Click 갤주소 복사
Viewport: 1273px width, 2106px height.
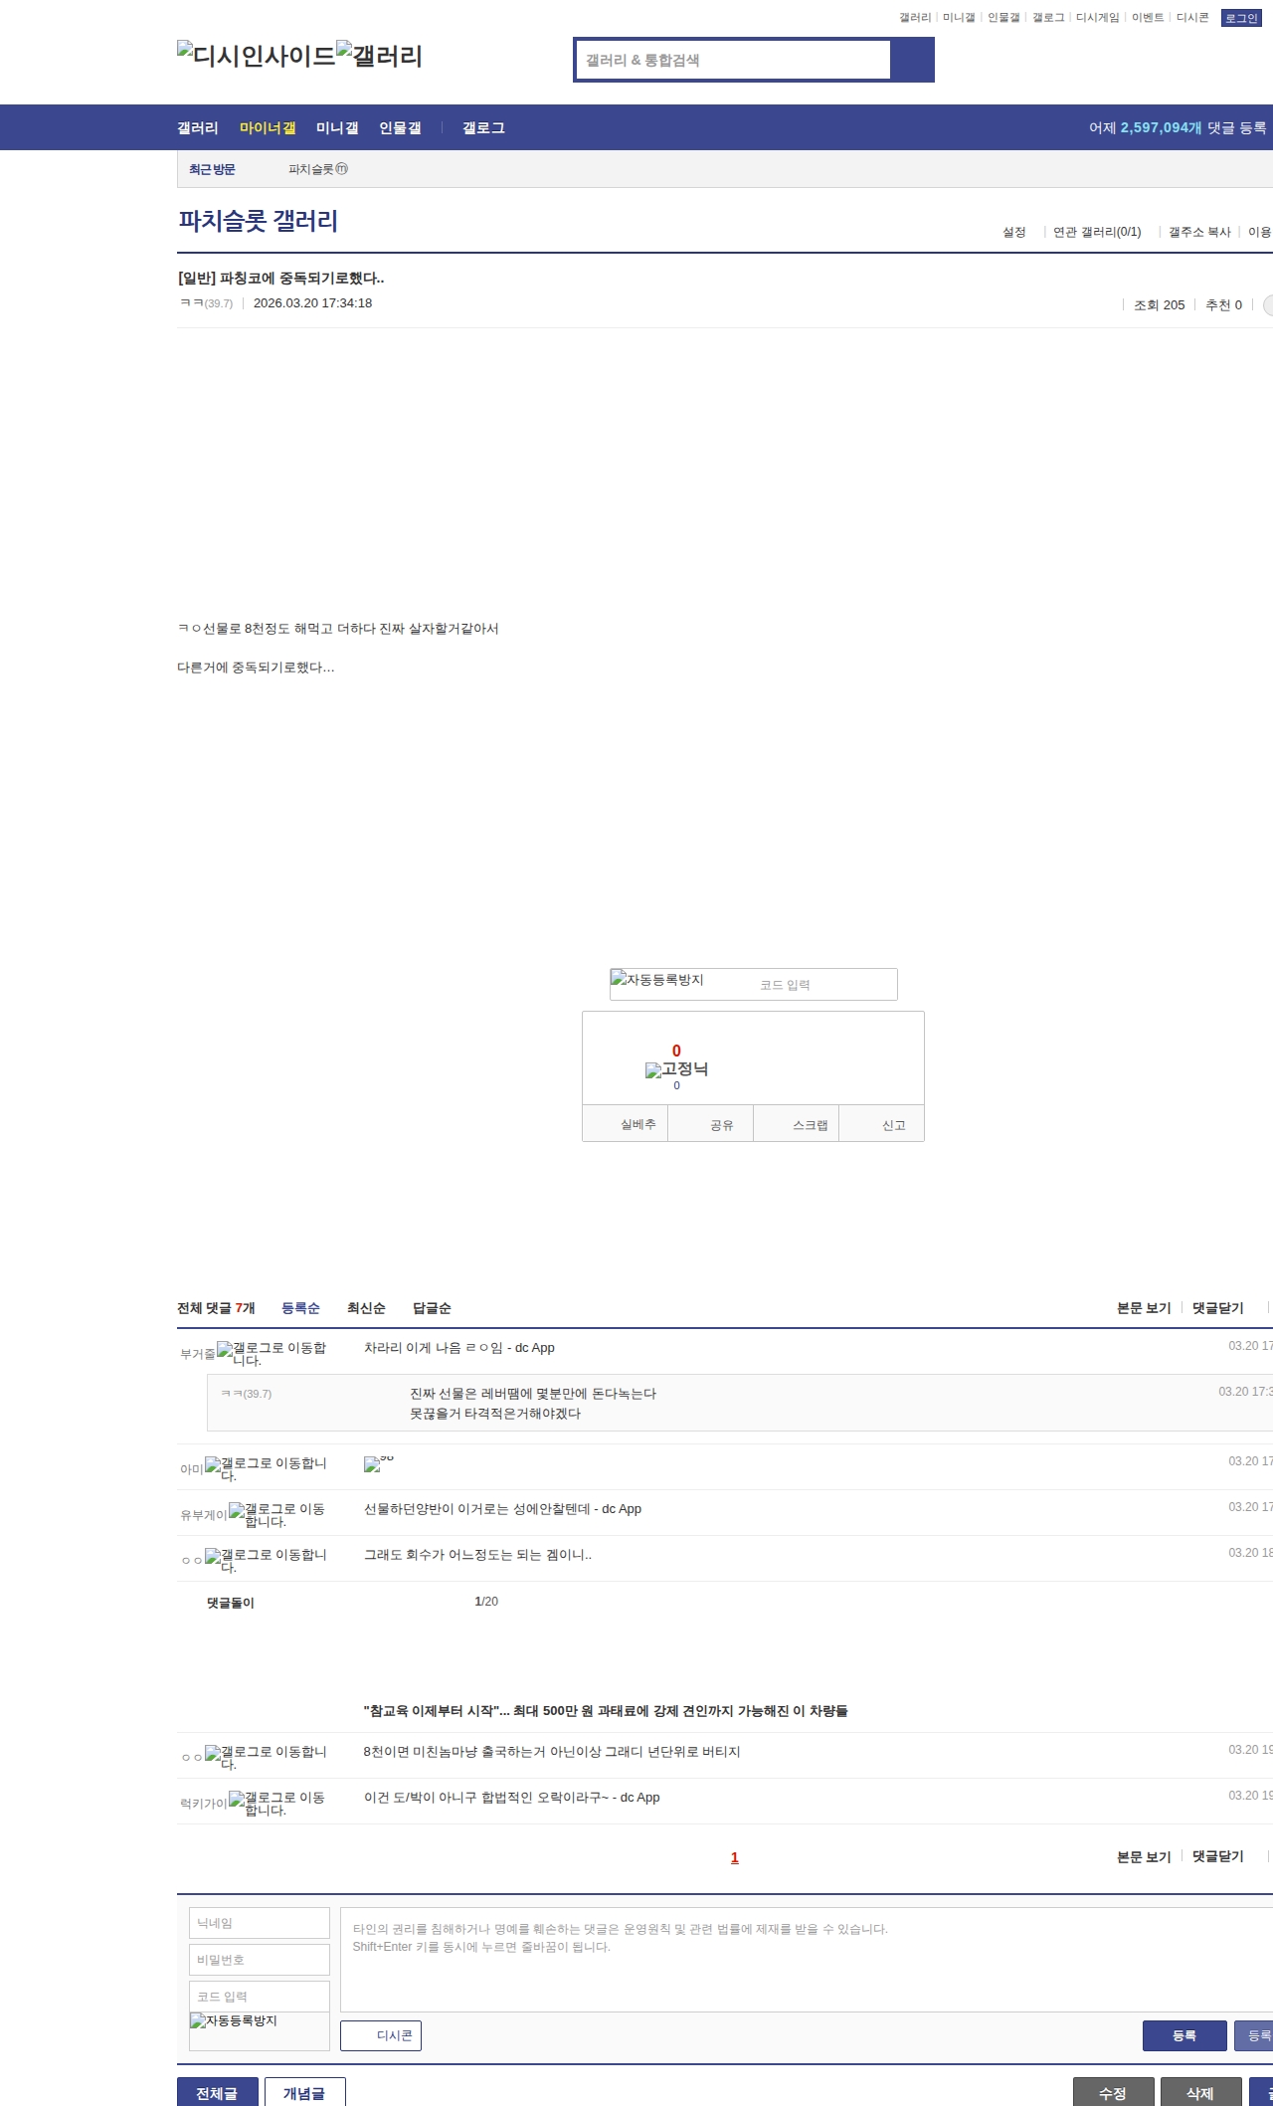pos(1199,232)
